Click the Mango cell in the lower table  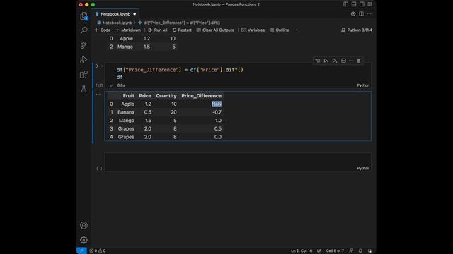[126, 121]
